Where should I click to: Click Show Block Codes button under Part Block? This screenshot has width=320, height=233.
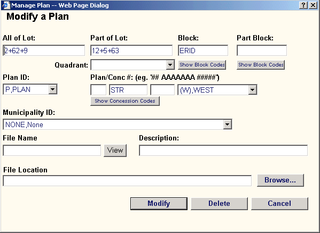click(x=261, y=65)
